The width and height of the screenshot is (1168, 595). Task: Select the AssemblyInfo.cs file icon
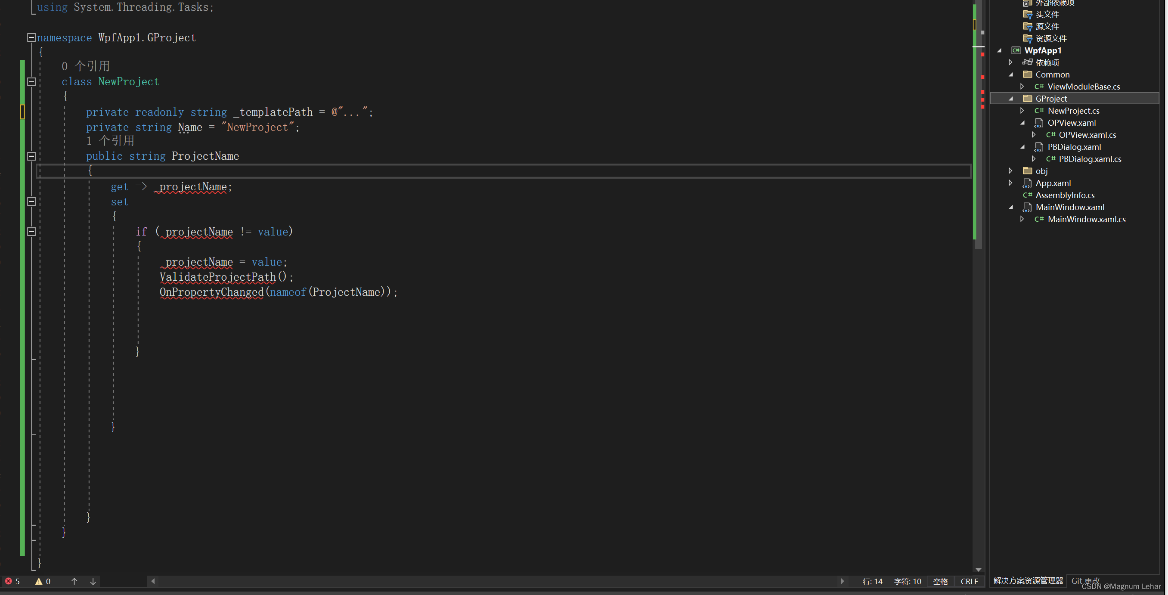click(1028, 195)
